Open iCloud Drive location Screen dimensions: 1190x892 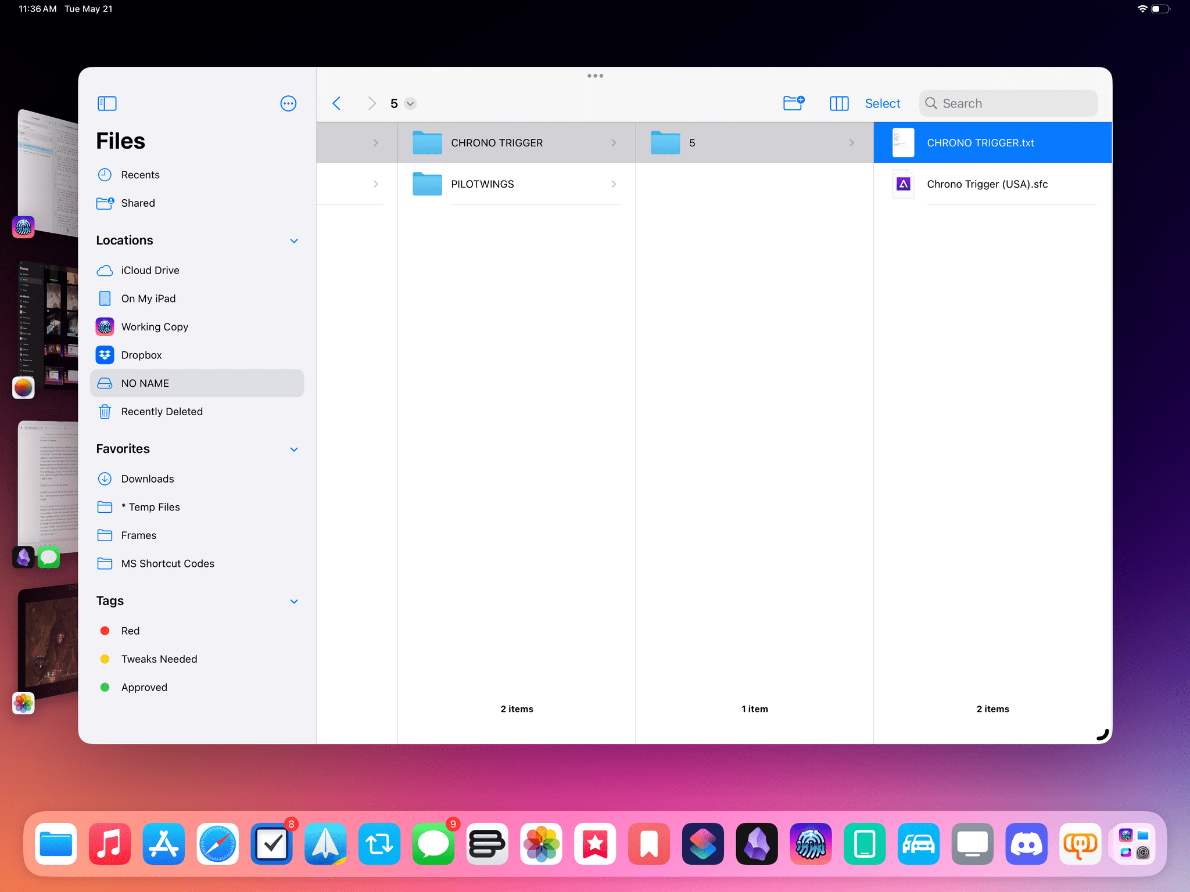tap(197, 271)
